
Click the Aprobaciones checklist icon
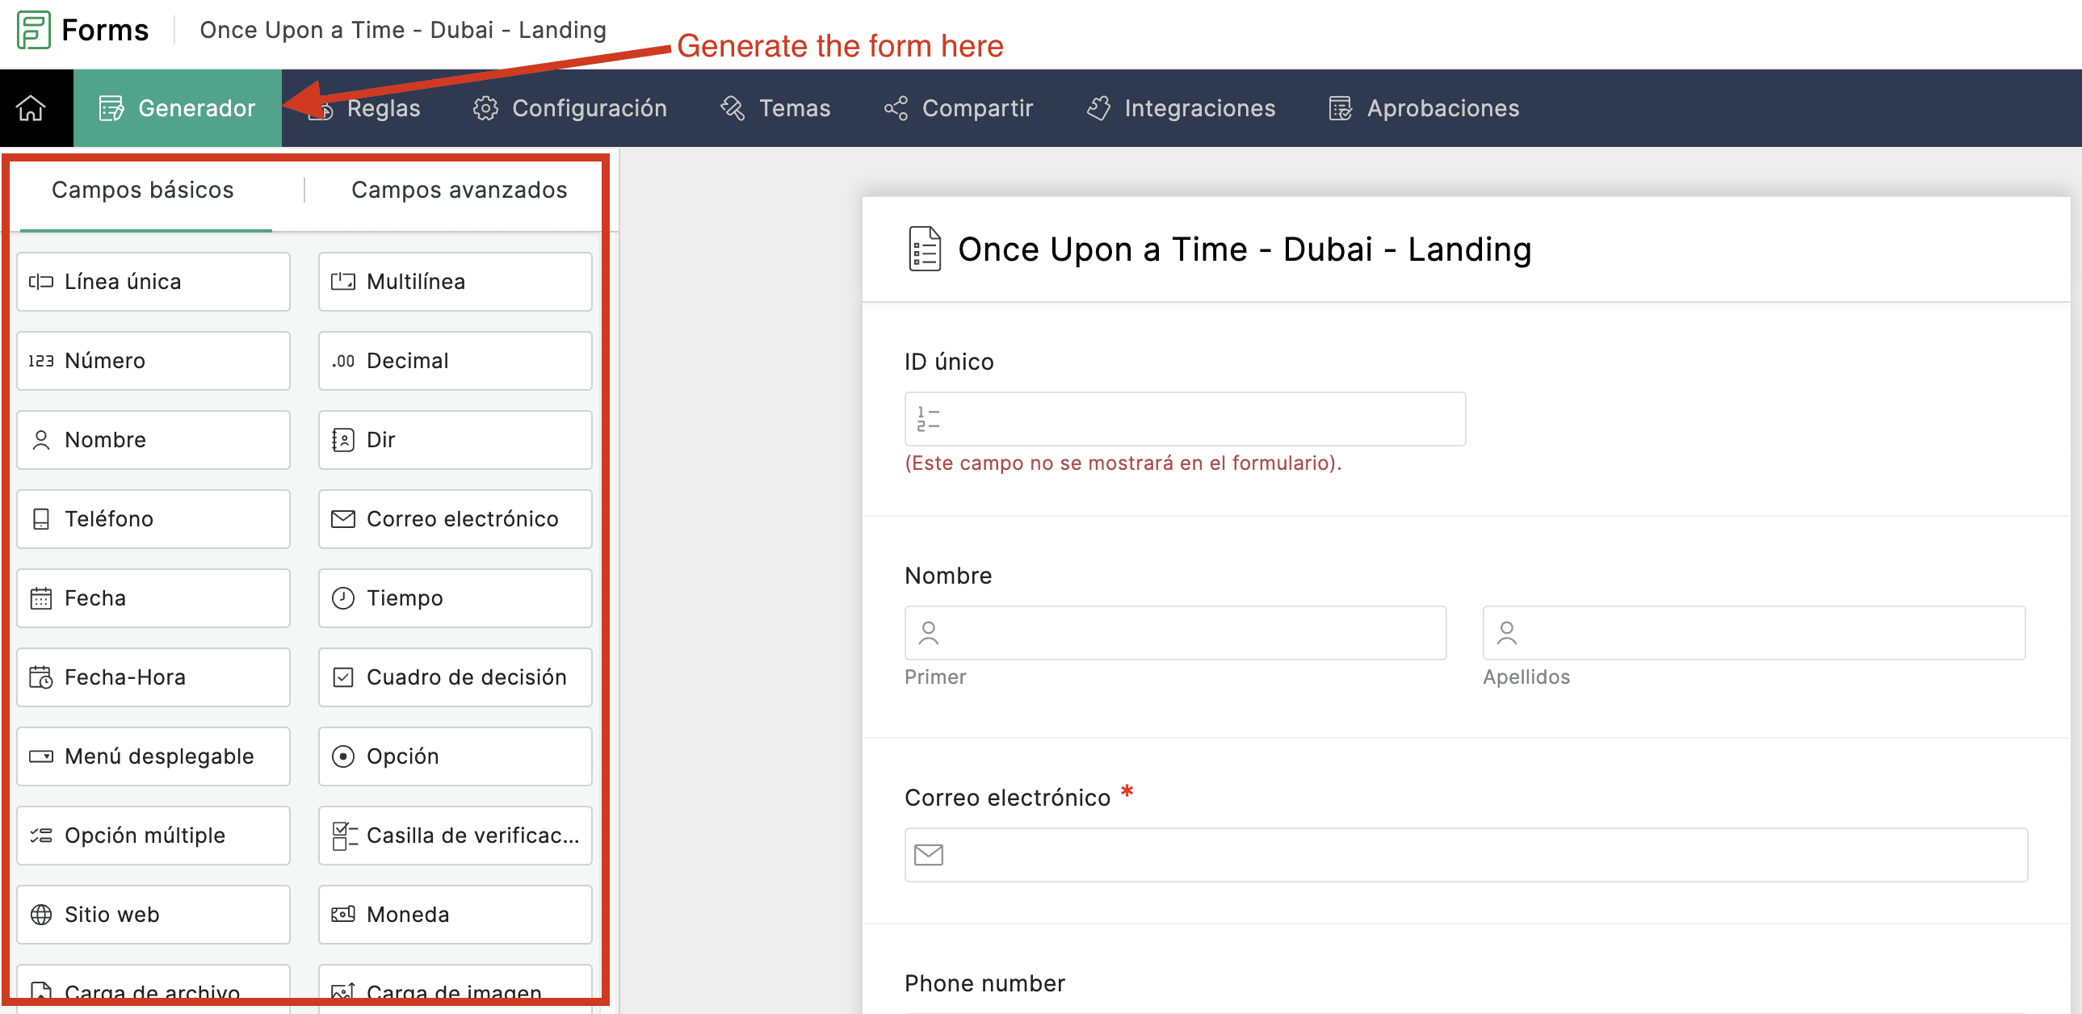(x=1340, y=107)
